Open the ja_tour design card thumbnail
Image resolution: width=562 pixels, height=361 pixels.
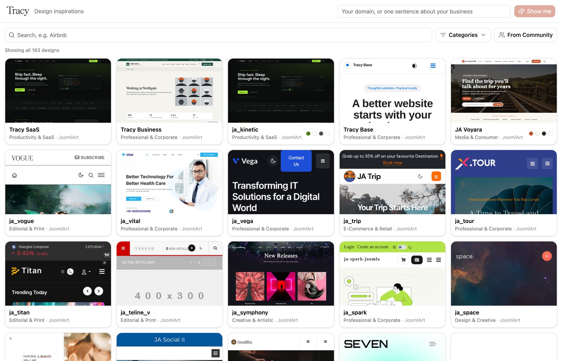[504, 182]
